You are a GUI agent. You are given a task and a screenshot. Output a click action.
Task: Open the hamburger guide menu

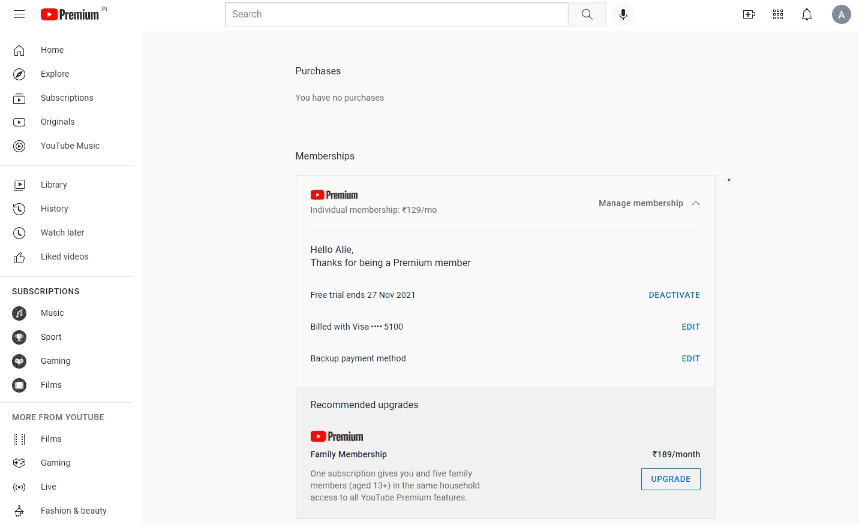point(19,14)
